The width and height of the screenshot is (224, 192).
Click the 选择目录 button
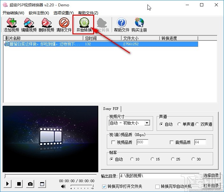[211, 175]
